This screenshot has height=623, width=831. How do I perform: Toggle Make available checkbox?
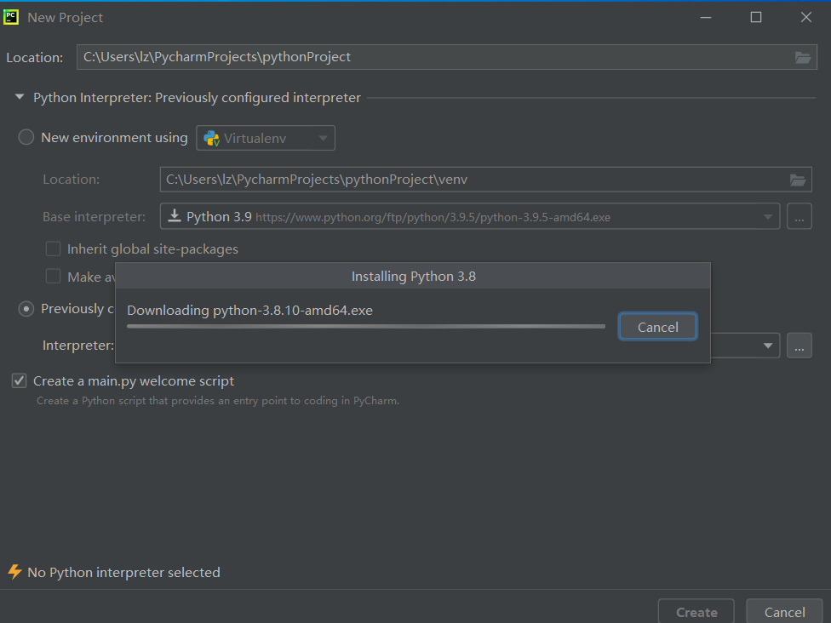53,277
